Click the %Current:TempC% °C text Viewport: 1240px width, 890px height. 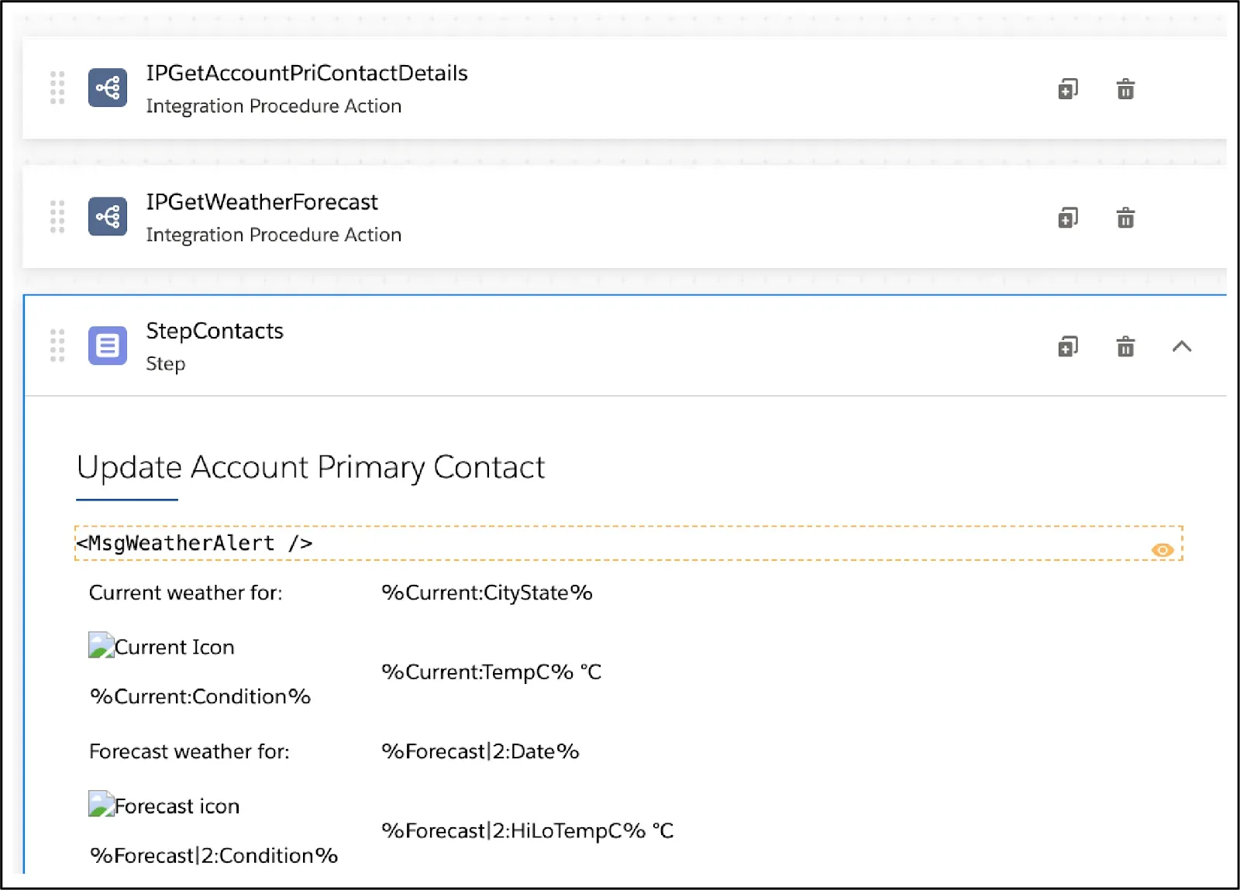click(491, 672)
